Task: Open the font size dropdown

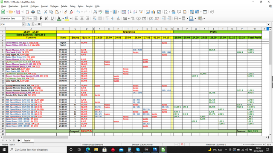Action: pos(35,18)
